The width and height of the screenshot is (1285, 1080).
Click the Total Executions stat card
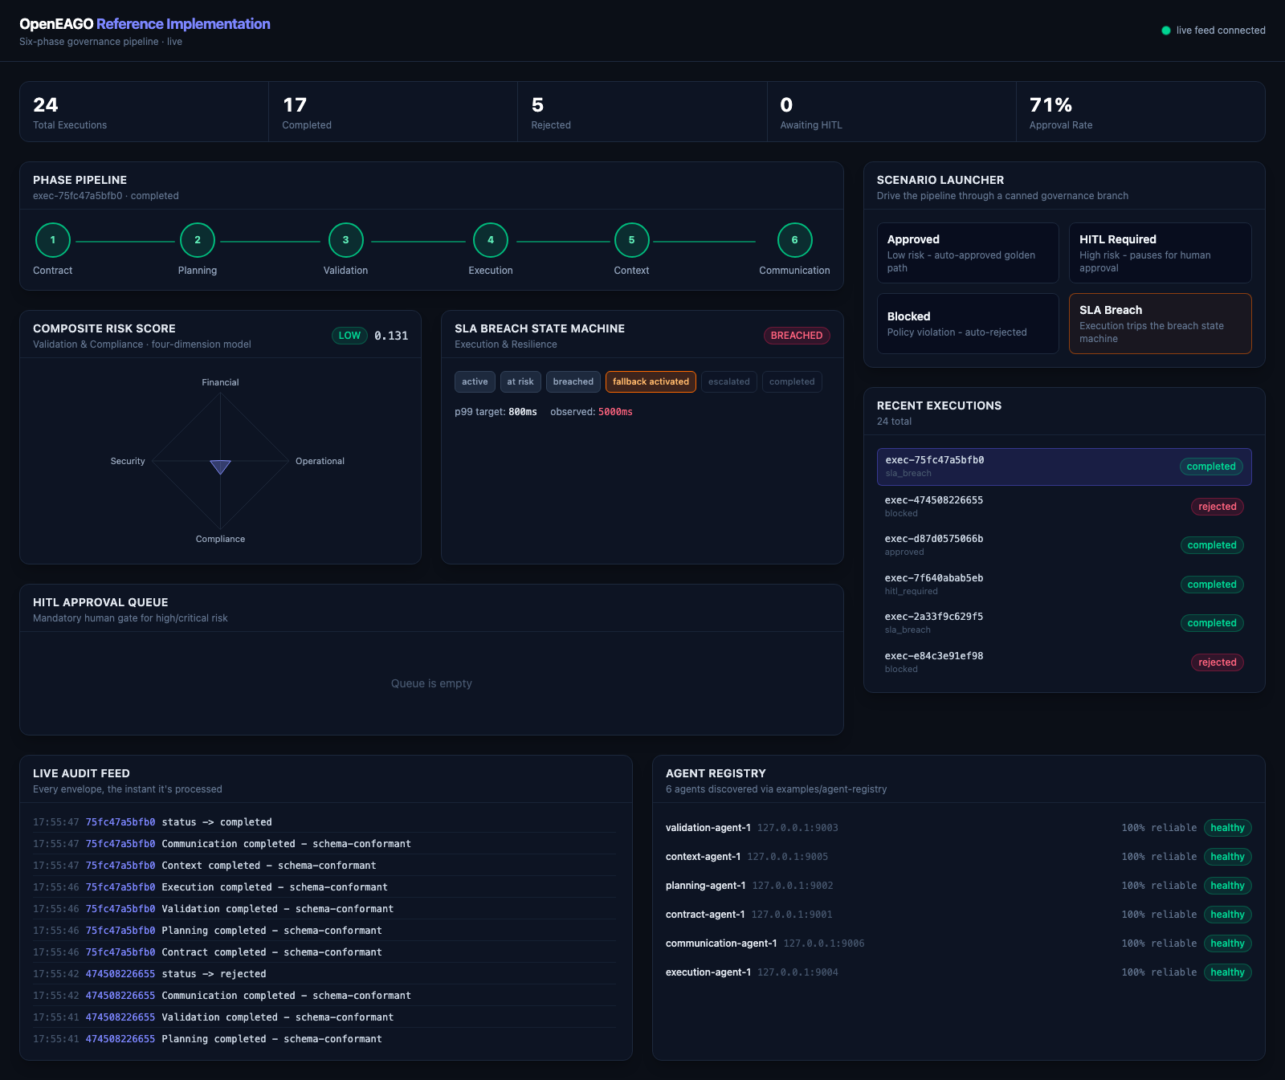click(x=144, y=112)
